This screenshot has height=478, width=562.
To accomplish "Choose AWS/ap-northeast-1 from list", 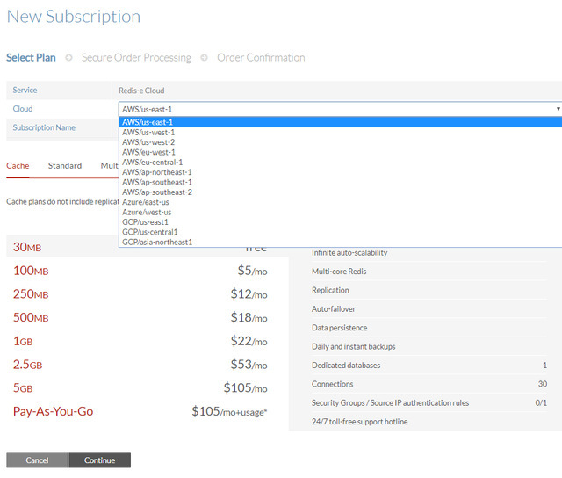I will click(x=155, y=172).
